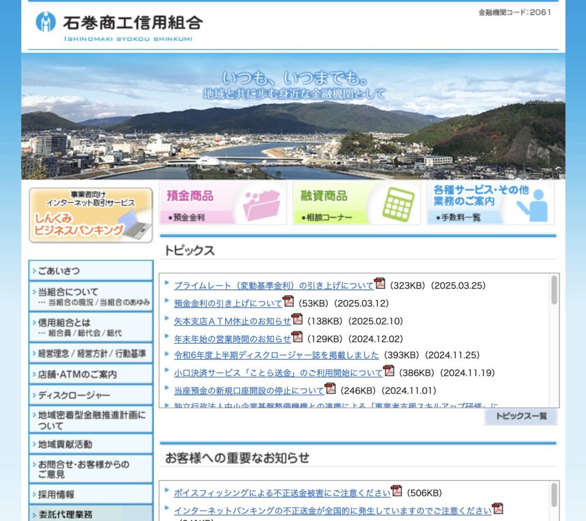Viewport: 586px width, 521px height.
Task: Open link 当座預金の新規口座開設の停止について
Action: coord(249,391)
